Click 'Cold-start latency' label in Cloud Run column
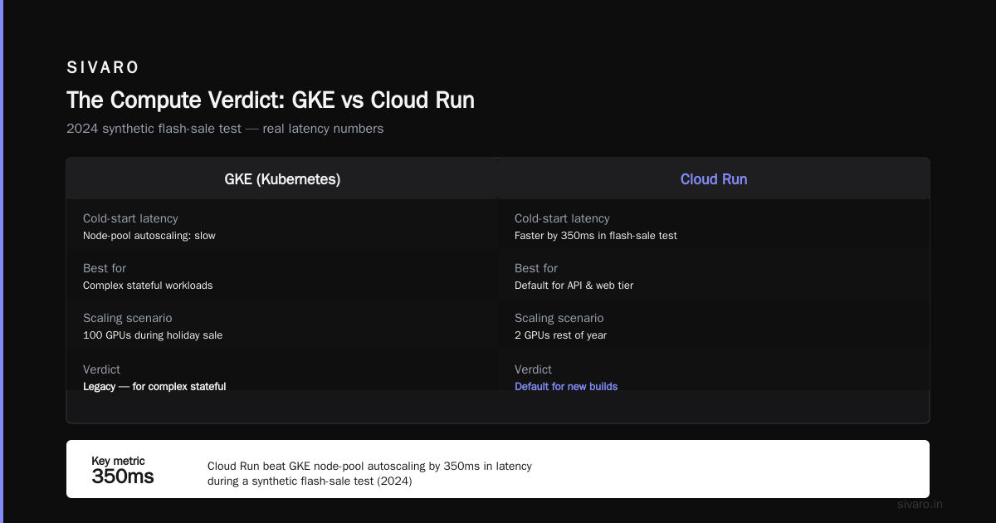Image resolution: width=996 pixels, height=523 pixels. tap(562, 218)
